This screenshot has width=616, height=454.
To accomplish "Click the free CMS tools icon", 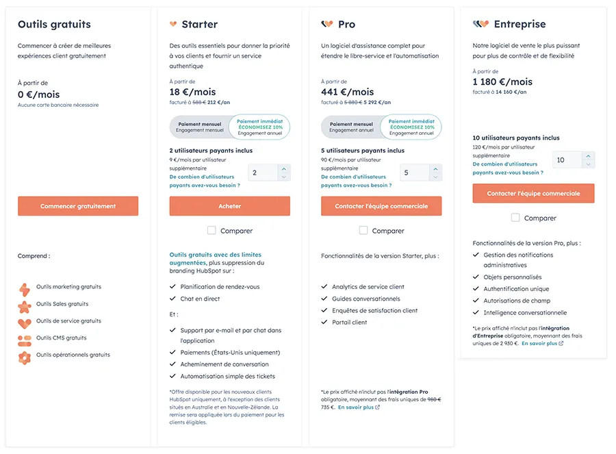I will click(25, 340).
